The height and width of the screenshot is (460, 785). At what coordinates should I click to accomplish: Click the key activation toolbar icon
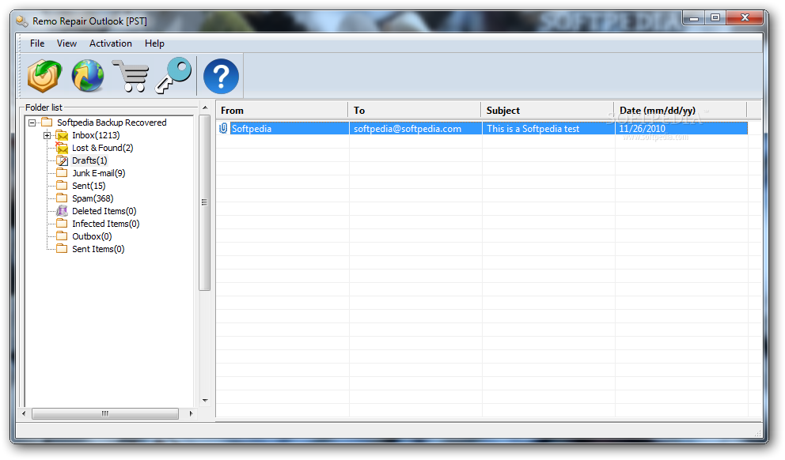pos(173,76)
